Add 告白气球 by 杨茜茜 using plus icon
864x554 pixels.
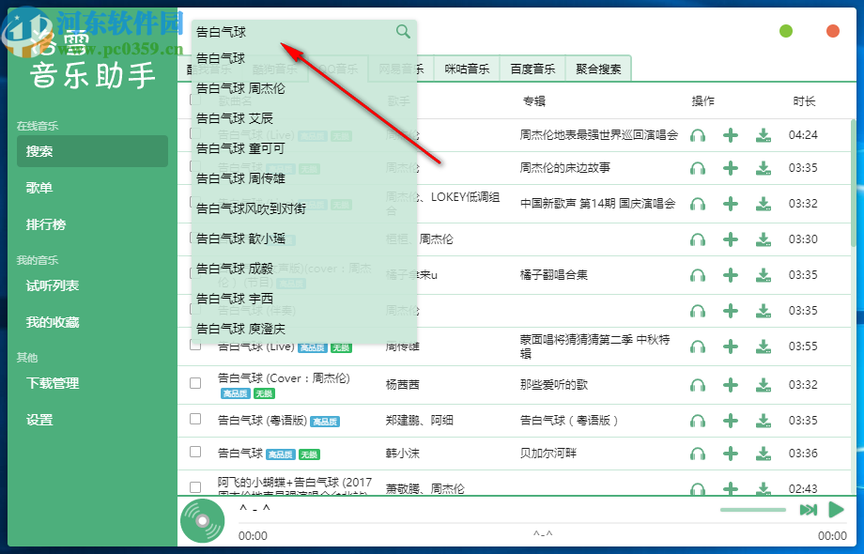click(731, 383)
